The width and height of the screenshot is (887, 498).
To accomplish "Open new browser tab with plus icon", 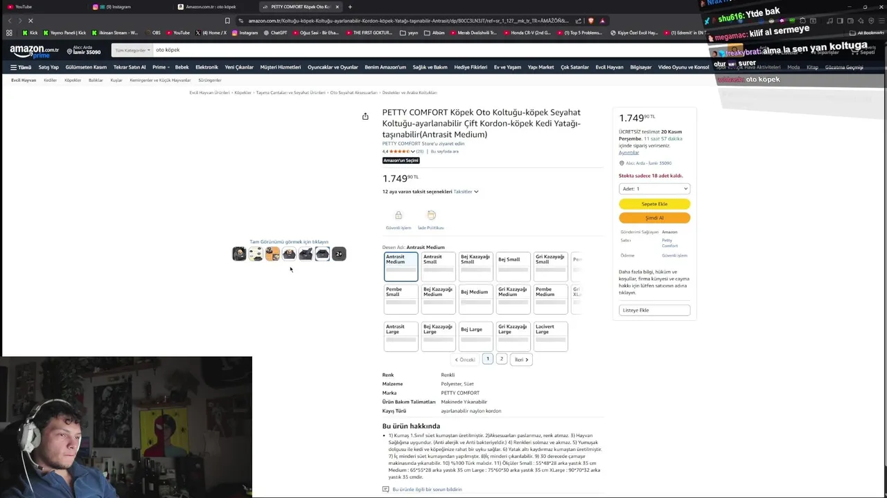I will click(x=350, y=7).
